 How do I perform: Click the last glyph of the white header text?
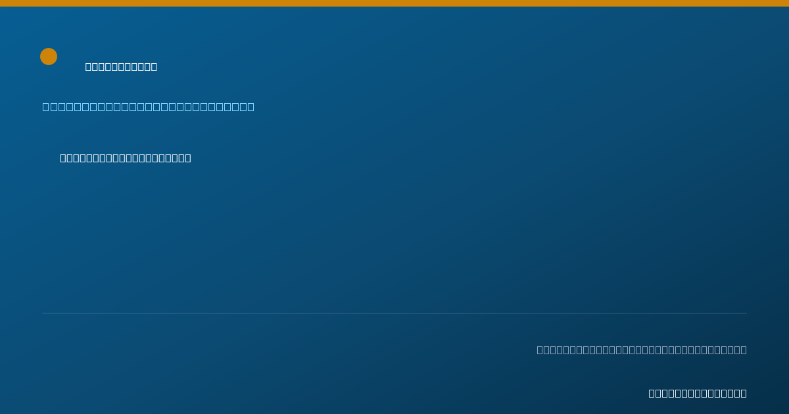click(154, 66)
